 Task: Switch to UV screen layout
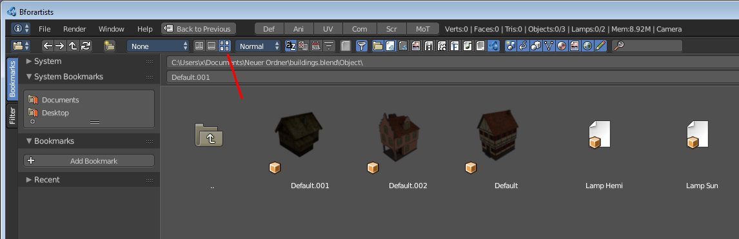point(328,29)
